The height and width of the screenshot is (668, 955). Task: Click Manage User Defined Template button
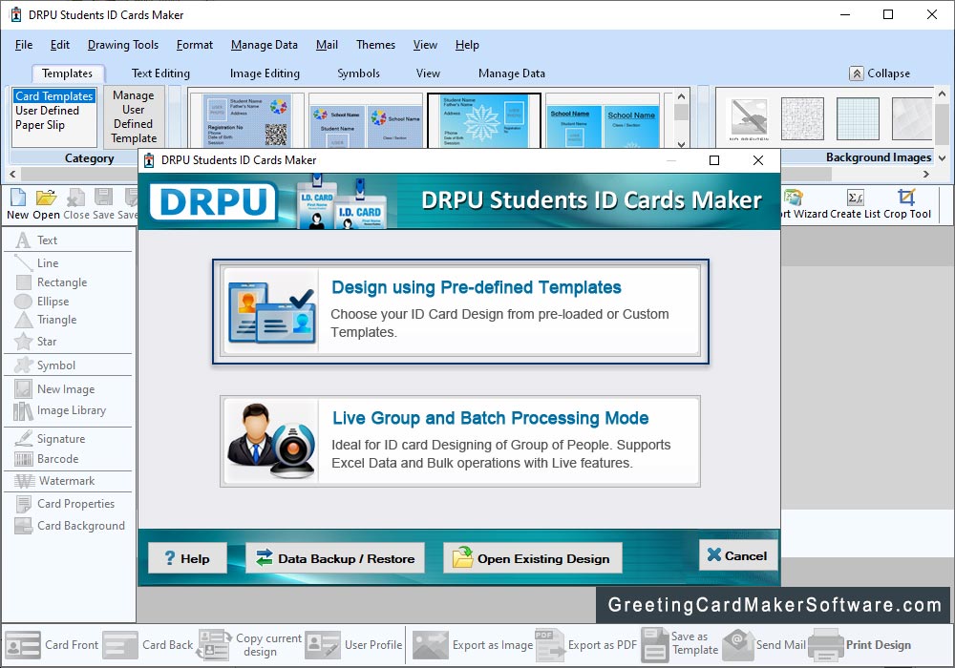(x=134, y=116)
